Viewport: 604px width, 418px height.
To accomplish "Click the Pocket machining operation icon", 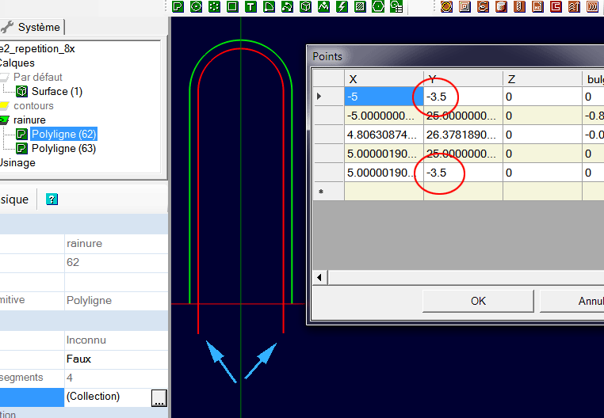I will tap(464, 6).
